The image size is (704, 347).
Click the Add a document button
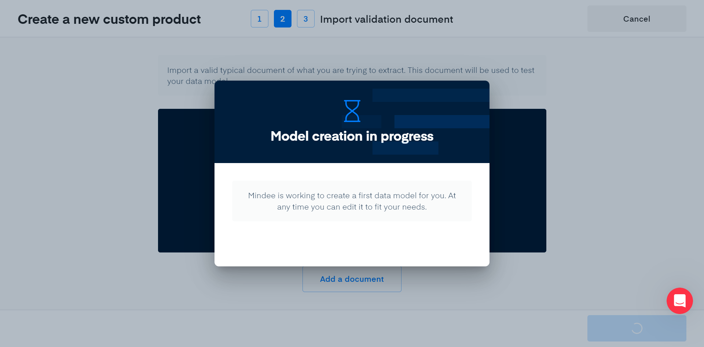tap(352, 279)
